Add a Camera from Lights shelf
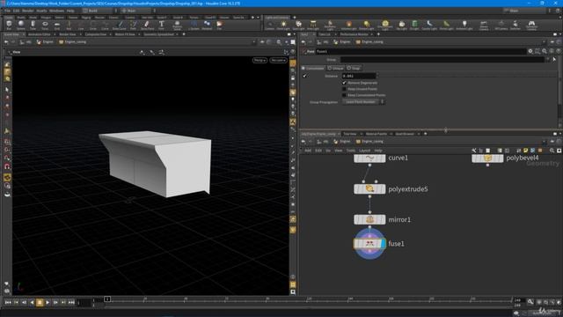Image resolution: width=563 pixels, height=317 pixels. coord(270,25)
